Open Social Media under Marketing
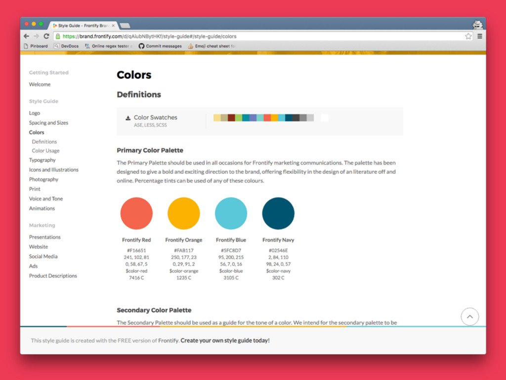The image size is (506, 380). tap(43, 257)
